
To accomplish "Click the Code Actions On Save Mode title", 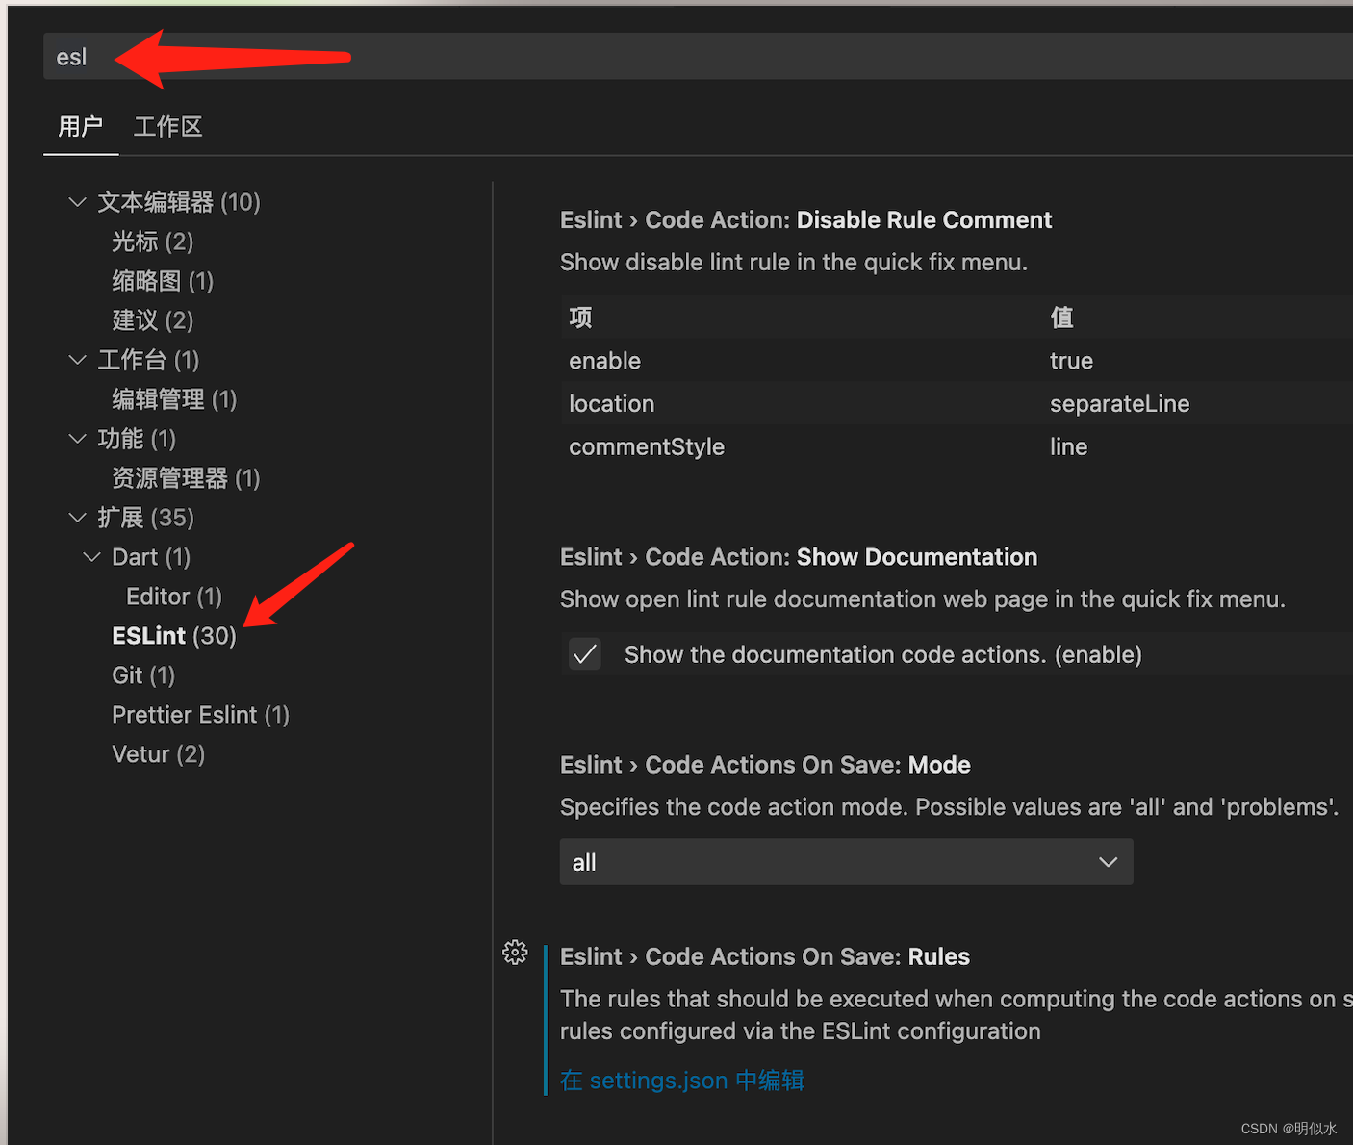I will pos(765,765).
